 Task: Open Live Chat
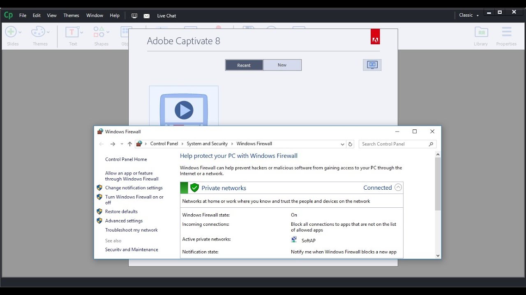(x=166, y=16)
